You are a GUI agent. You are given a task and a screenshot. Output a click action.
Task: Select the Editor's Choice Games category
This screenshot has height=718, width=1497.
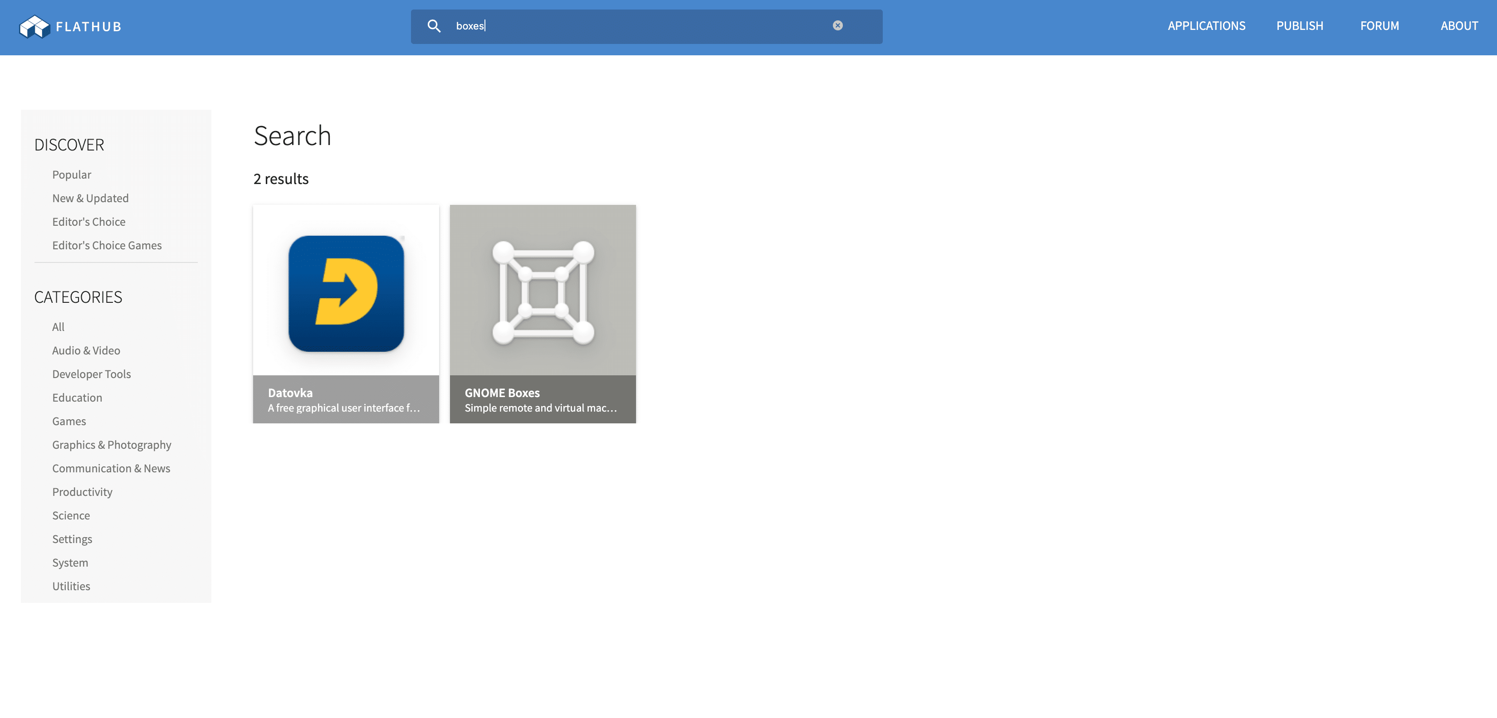coord(107,245)
